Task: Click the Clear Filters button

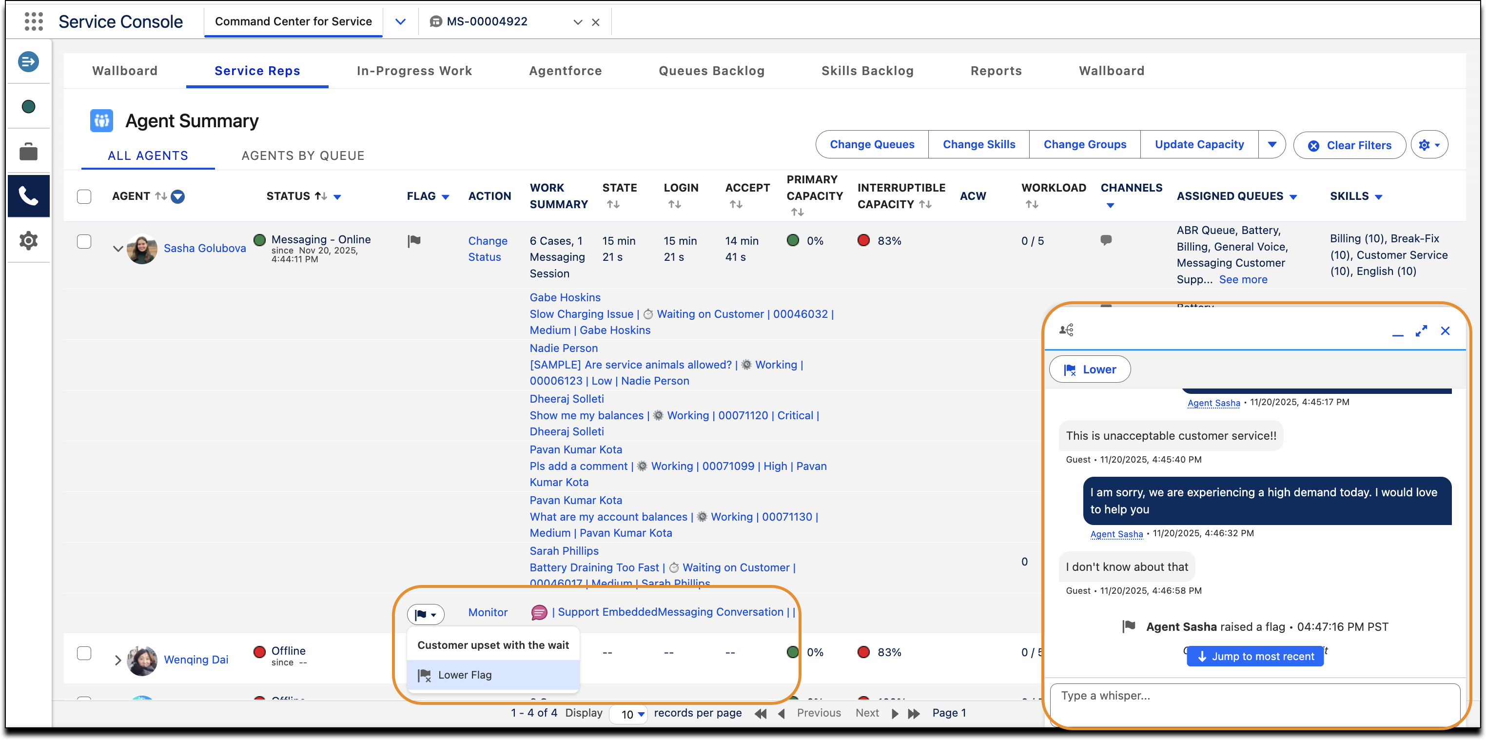Action: pos(1349,145)
